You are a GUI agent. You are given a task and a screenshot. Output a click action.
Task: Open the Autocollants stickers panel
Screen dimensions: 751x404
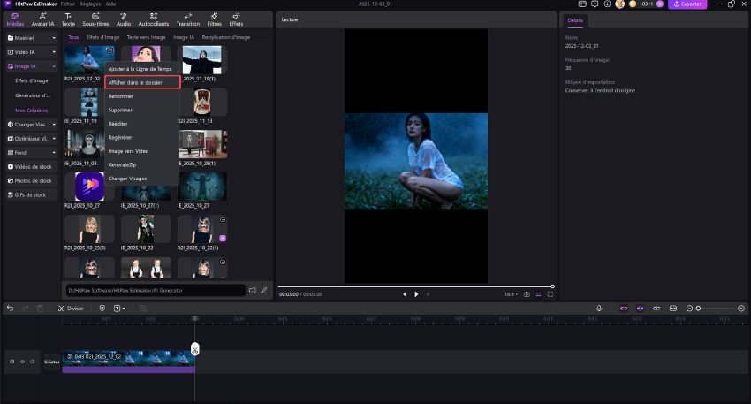coord(154,19)
